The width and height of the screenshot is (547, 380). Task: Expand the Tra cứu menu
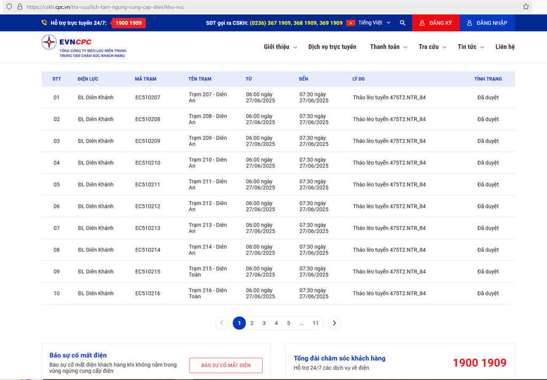click(x=432, y=46)
